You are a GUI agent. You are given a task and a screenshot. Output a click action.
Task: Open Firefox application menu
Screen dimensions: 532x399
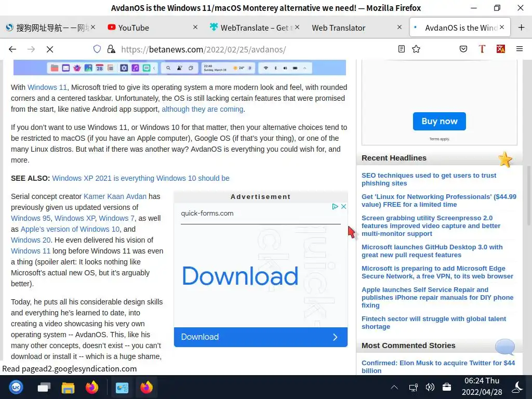pos(520,49)
